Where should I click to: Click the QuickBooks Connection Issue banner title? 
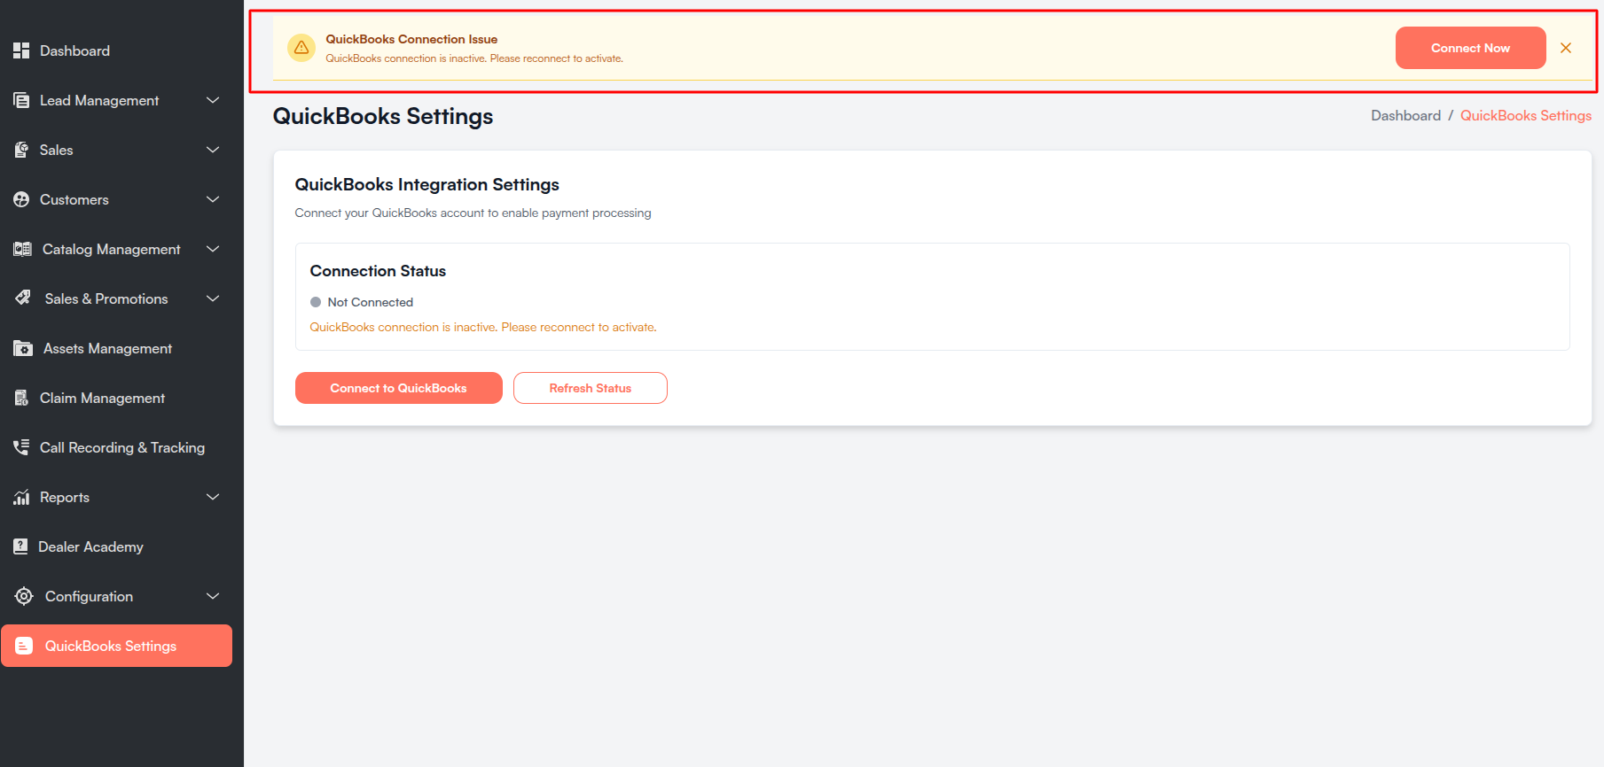pos(411,39)
